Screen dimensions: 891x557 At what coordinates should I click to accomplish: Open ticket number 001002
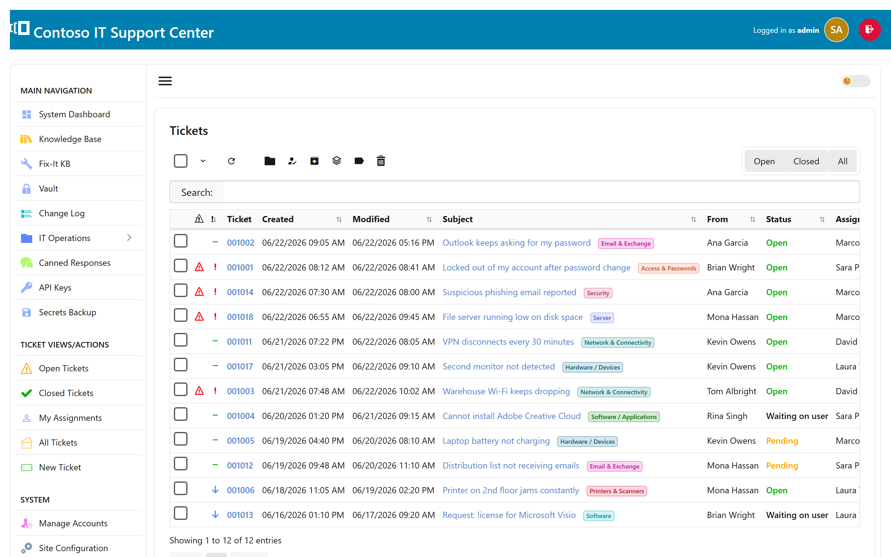240,243
